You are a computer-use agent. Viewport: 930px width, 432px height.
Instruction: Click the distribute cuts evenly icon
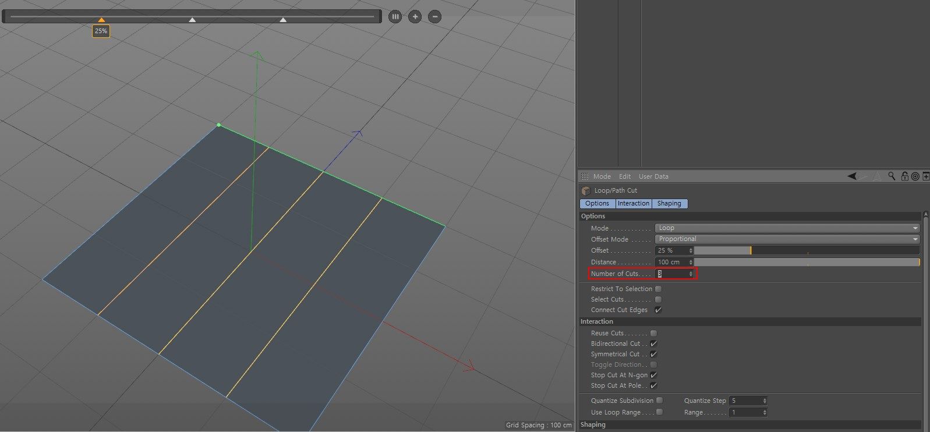(395, 17)
